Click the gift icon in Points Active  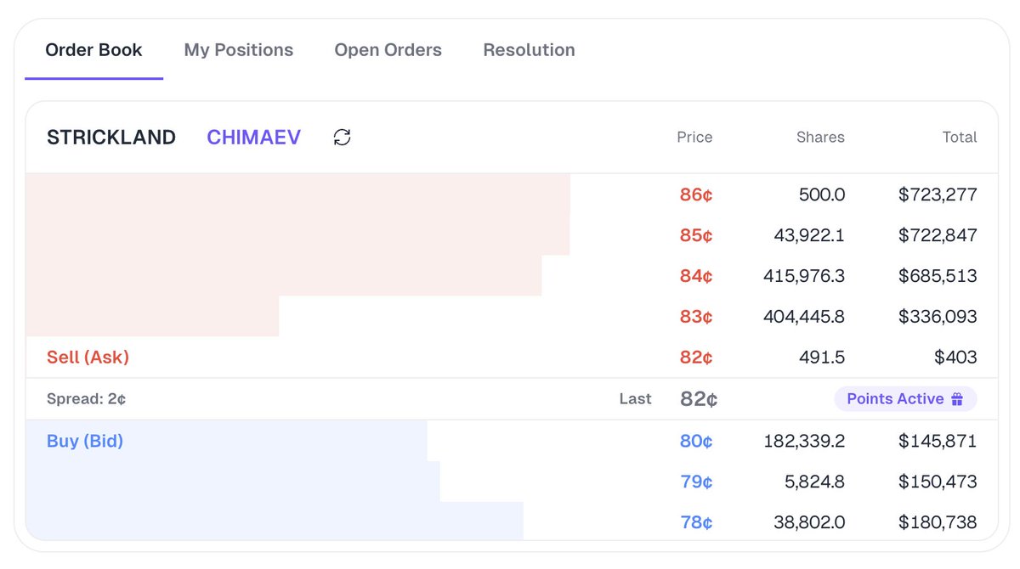(957, 399)
